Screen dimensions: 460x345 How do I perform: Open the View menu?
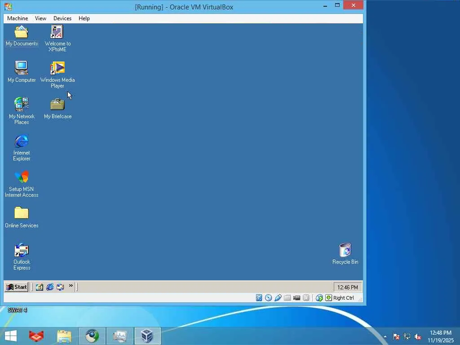pyautogui.click(x=40, y=18)
